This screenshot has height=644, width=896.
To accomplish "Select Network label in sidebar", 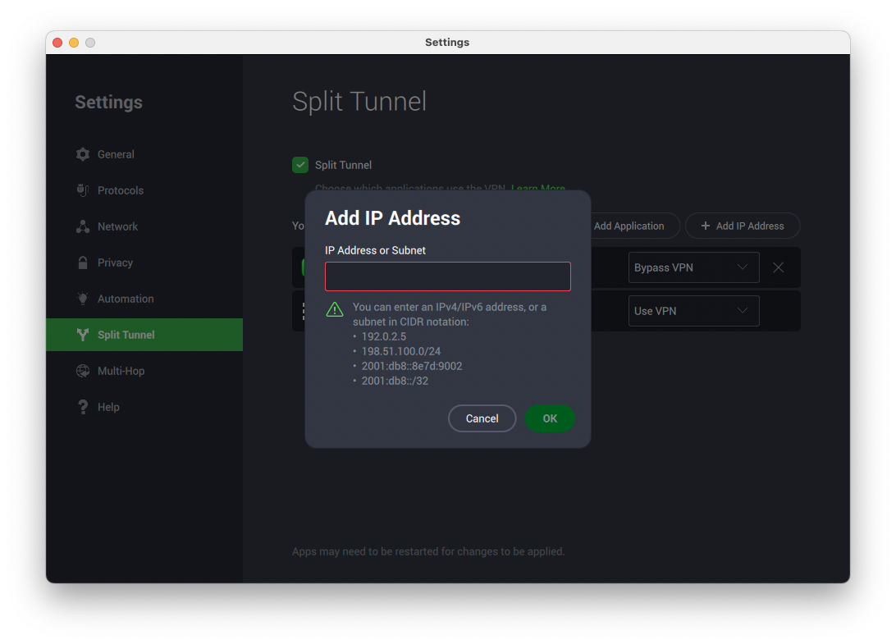I will pyautogui.click(x=117, y=226).
